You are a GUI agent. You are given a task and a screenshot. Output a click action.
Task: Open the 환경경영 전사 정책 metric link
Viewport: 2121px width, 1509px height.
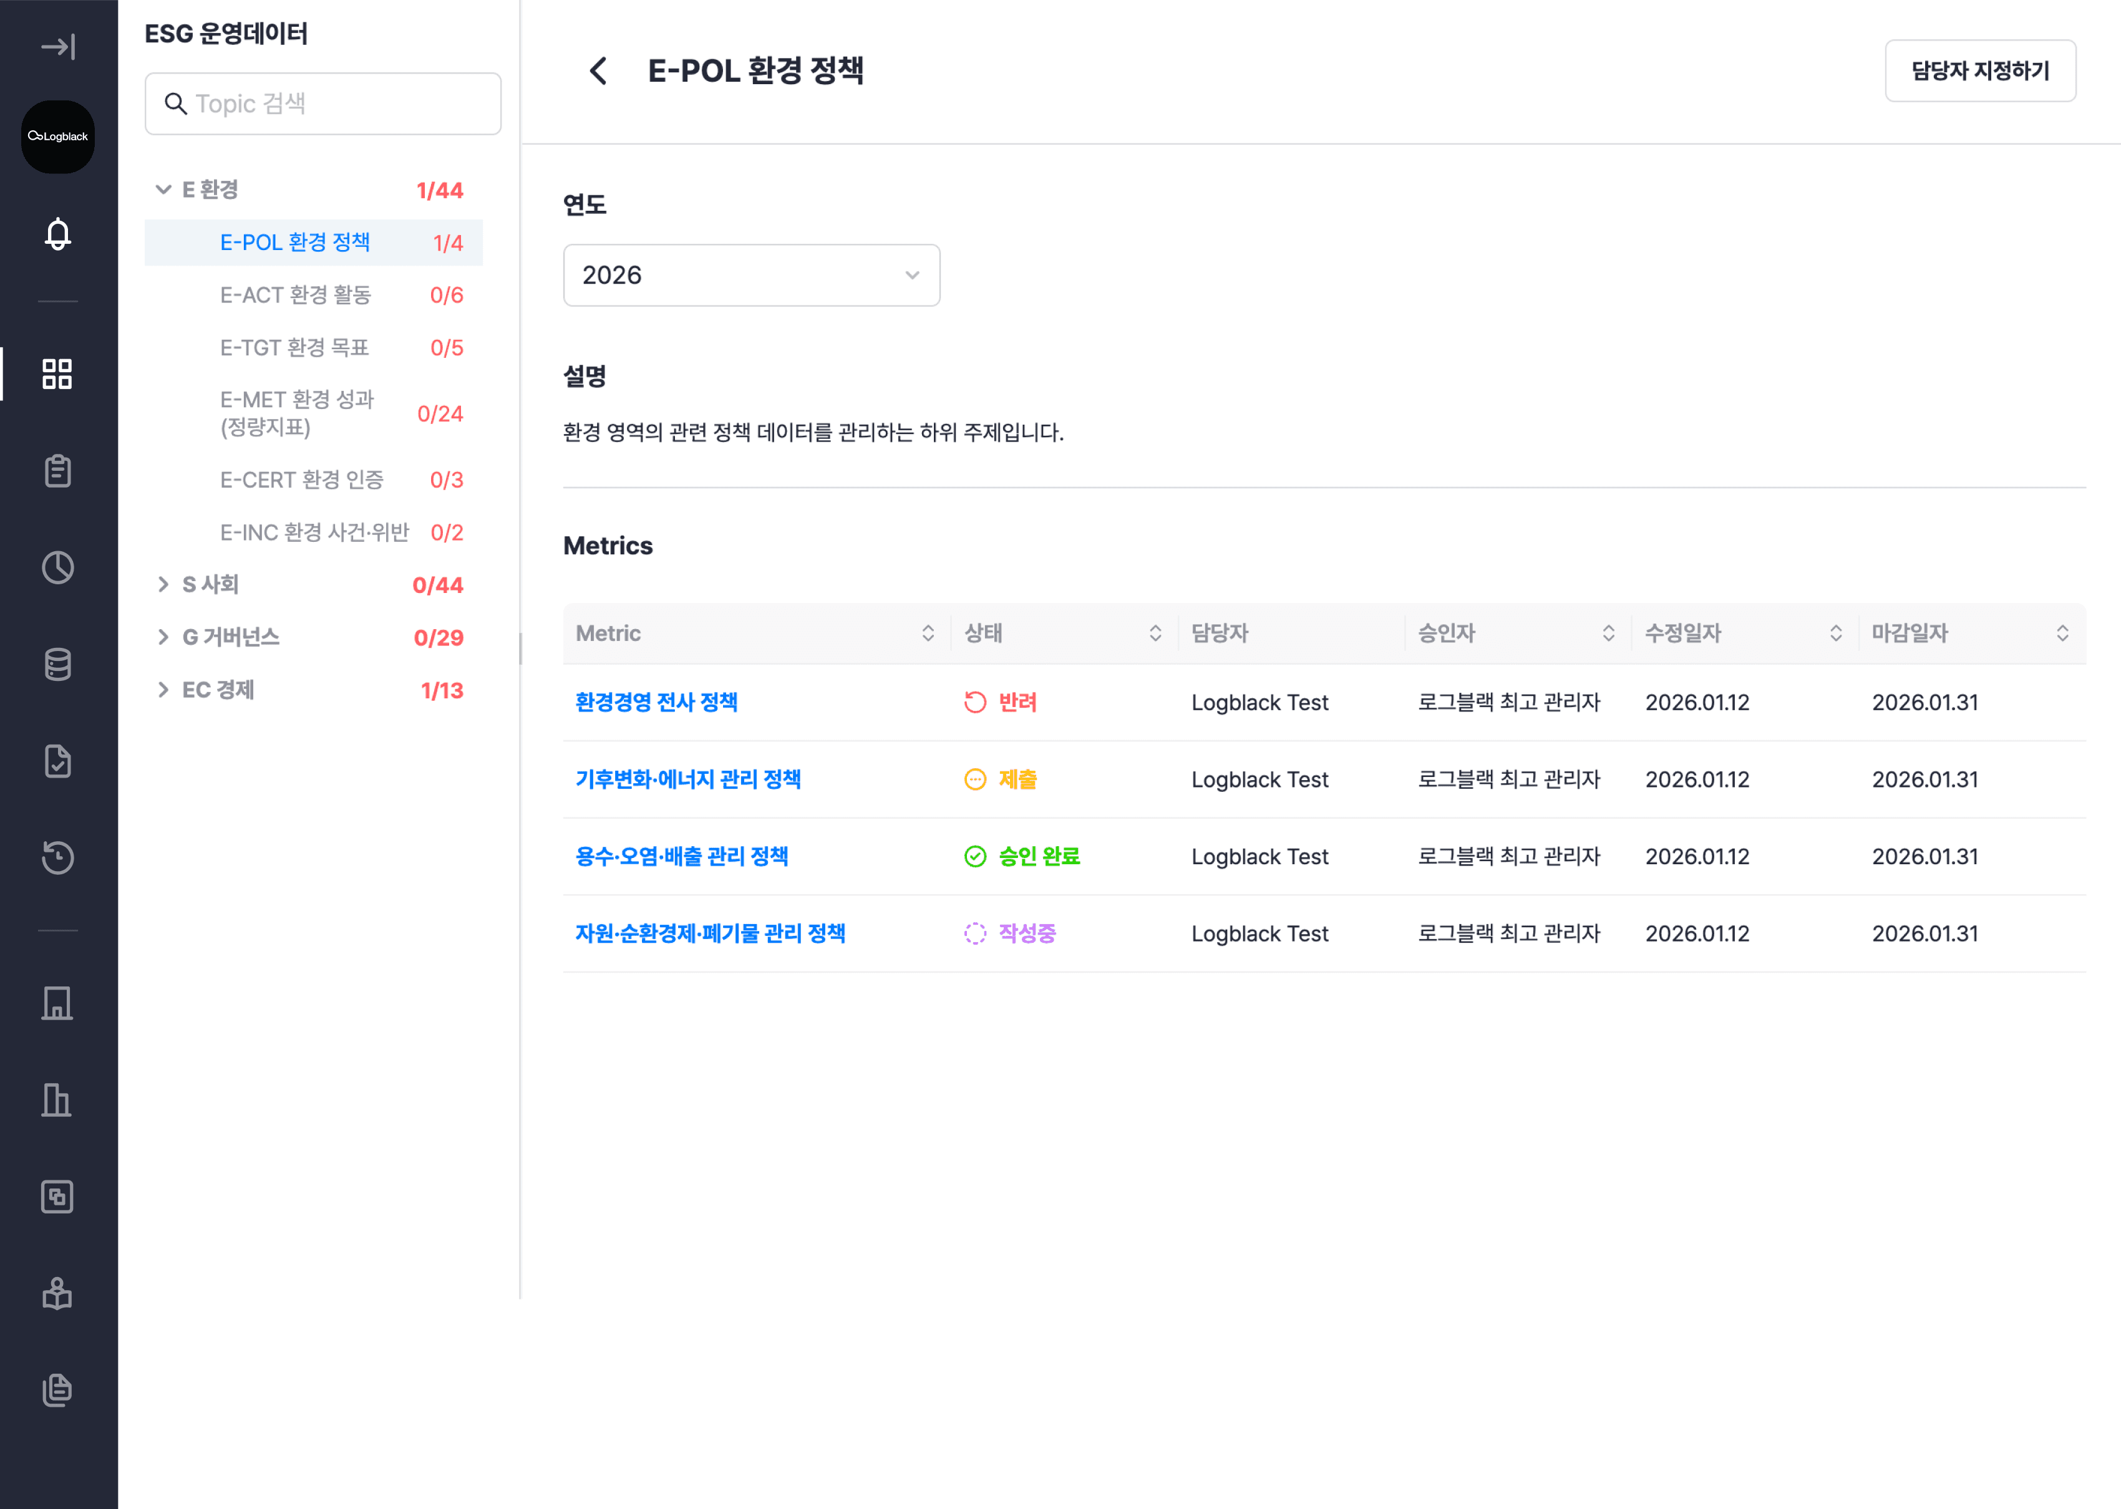[x=656, y=703]
